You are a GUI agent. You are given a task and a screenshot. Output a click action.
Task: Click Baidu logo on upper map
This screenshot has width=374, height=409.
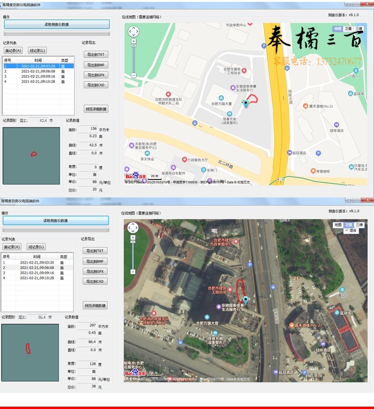click(x=135, y=176)
